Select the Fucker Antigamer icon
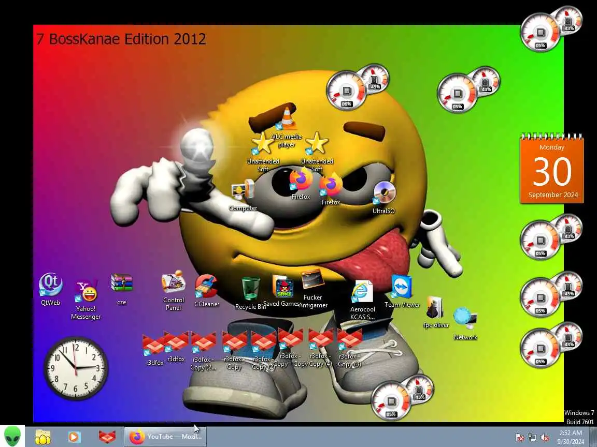 click(313, 290)
